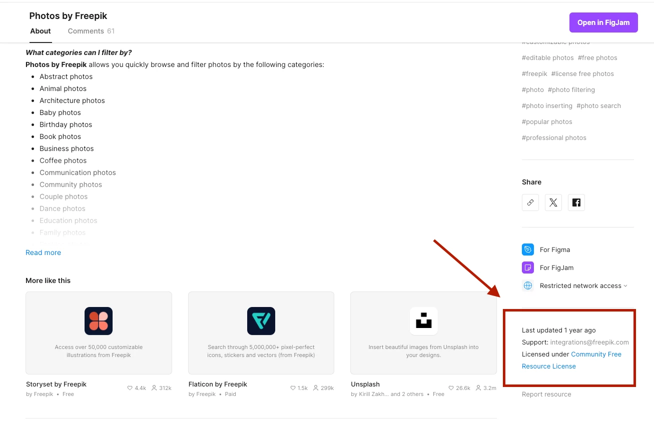Image resolution: width=654 pixels, height=426 pixels.
Task: Click the #freepik tag
Action: [534, 74]
